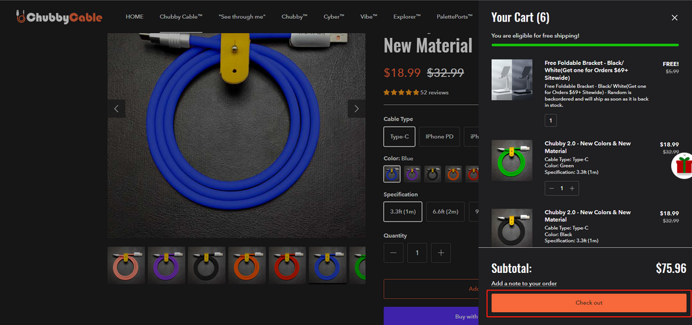Open the HOME menu item
The image size is (692, 325).
[134, 17]
